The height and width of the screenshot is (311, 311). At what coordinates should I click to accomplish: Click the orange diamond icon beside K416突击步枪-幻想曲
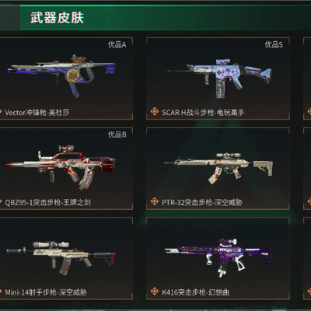point(155,292)
